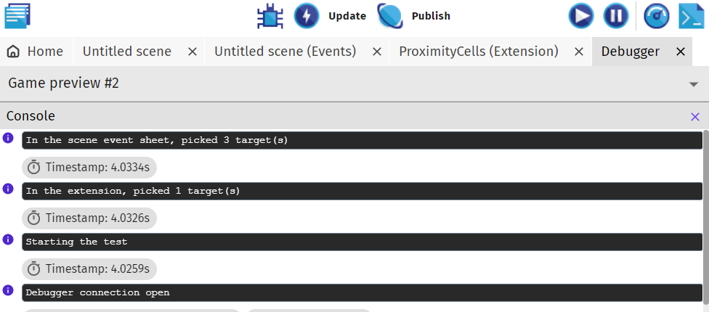Close the Untitled scene (Events) tab

[376, 52]
